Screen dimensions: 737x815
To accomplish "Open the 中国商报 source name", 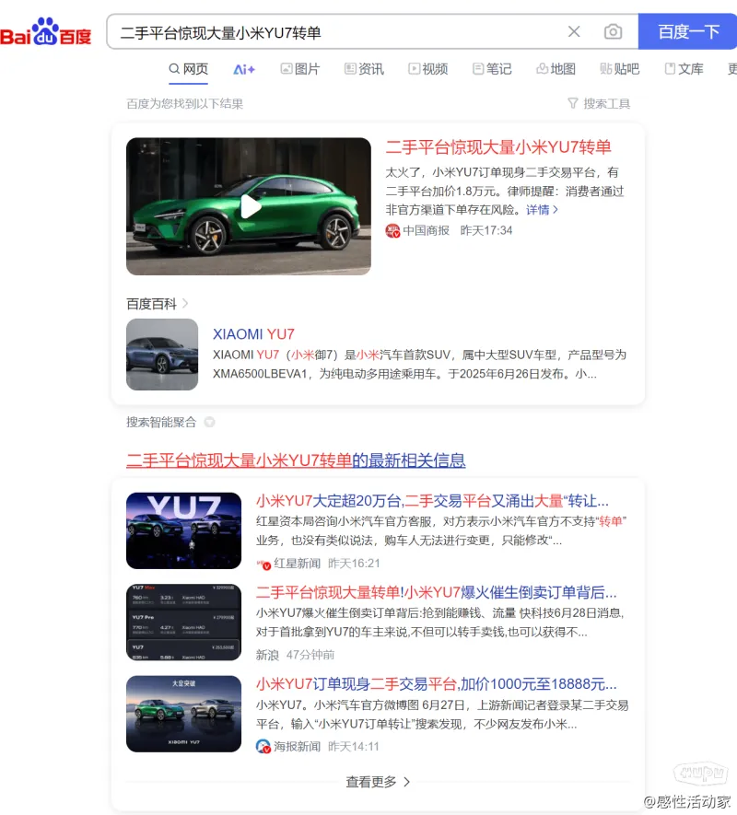I will tap(426, 231).
